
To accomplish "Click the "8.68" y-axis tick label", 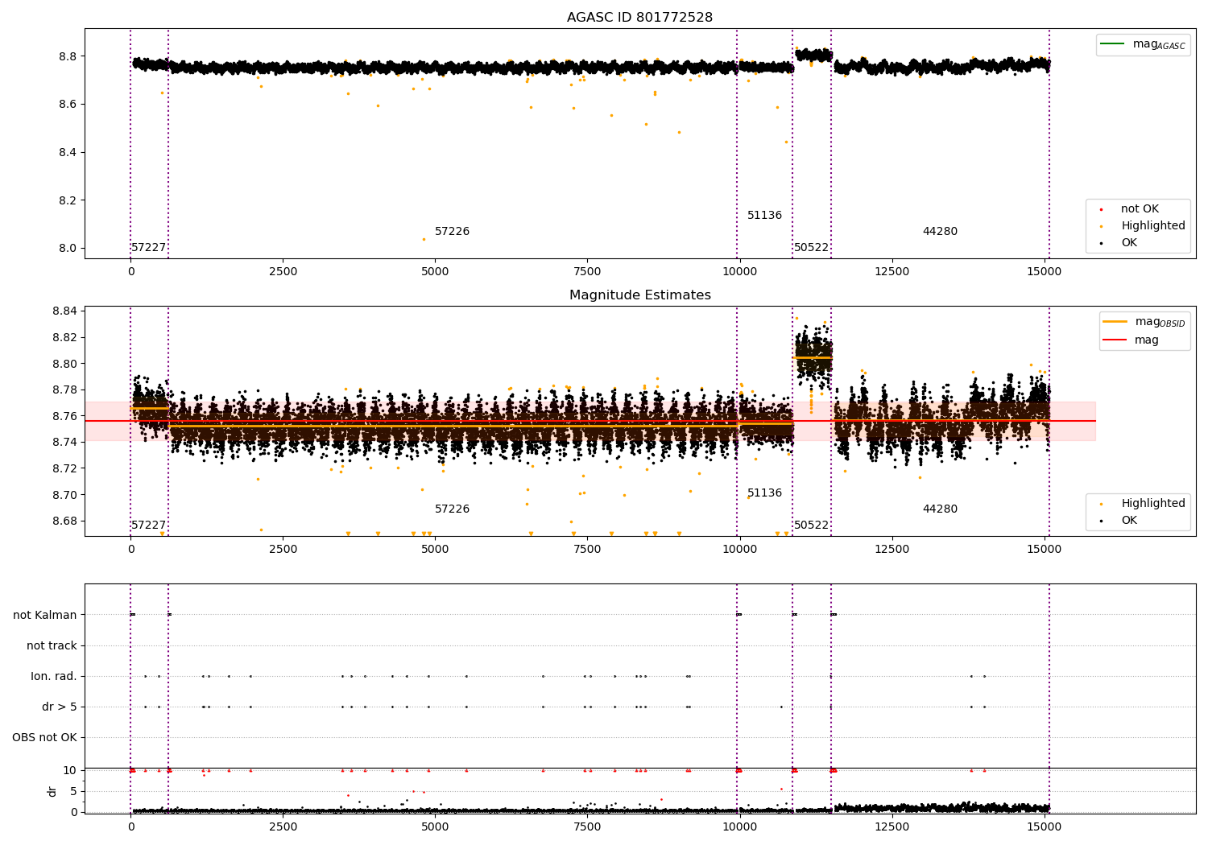I will coord(64,521).
